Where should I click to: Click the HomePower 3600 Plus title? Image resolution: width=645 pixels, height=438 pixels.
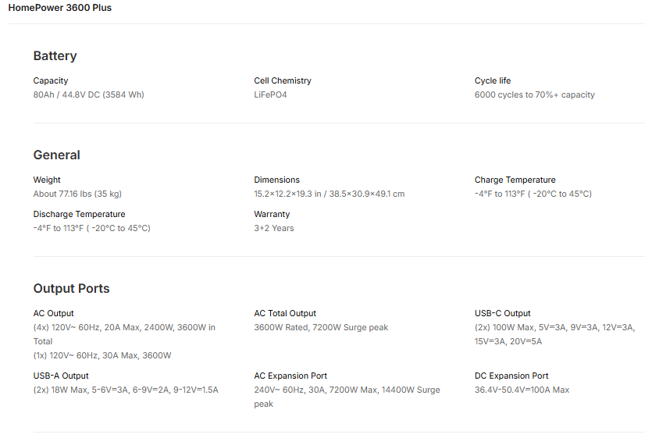[x=60, y=8]
